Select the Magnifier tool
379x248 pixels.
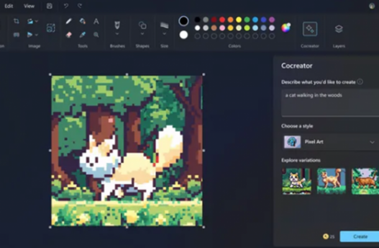tap(96, 35)
